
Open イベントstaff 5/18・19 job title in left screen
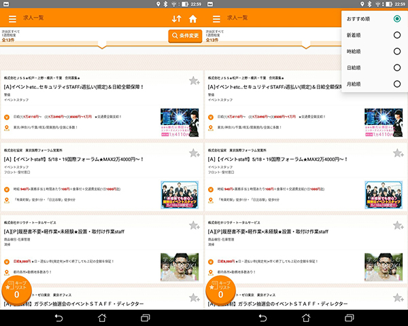coord(73,160)
